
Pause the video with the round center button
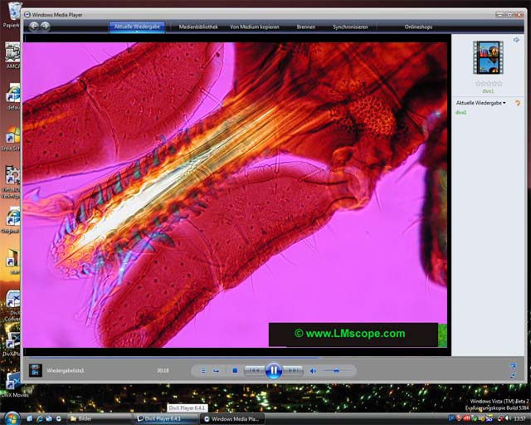pos(274,370)
